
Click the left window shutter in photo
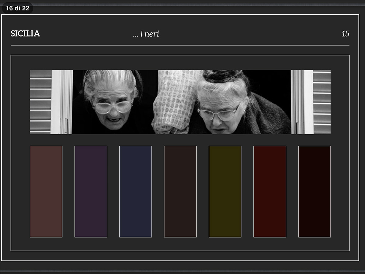pos(41,102)
